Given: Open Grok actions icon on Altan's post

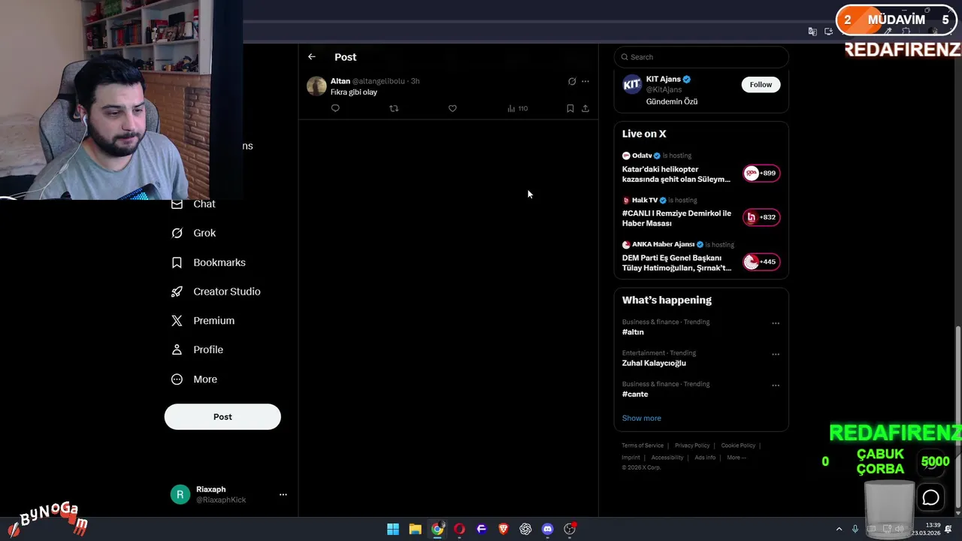Looking at the screenshot, I should [572, 81].
